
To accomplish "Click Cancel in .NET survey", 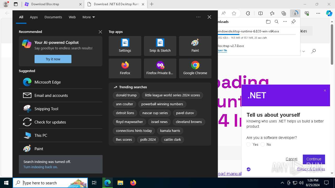I will [292, 159].
